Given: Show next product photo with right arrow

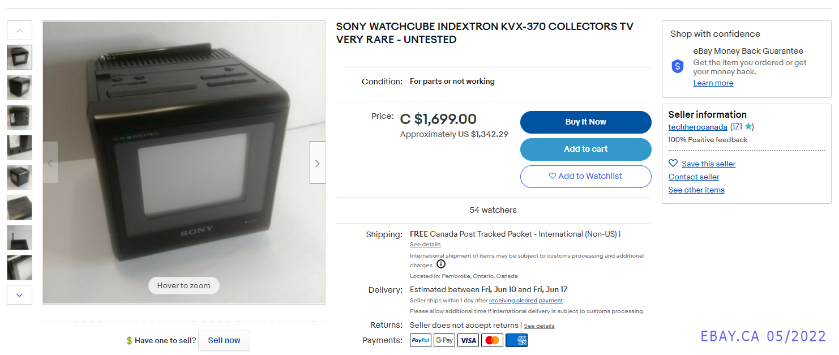Looking at the screenshot, I should click(x=317, y=163).
